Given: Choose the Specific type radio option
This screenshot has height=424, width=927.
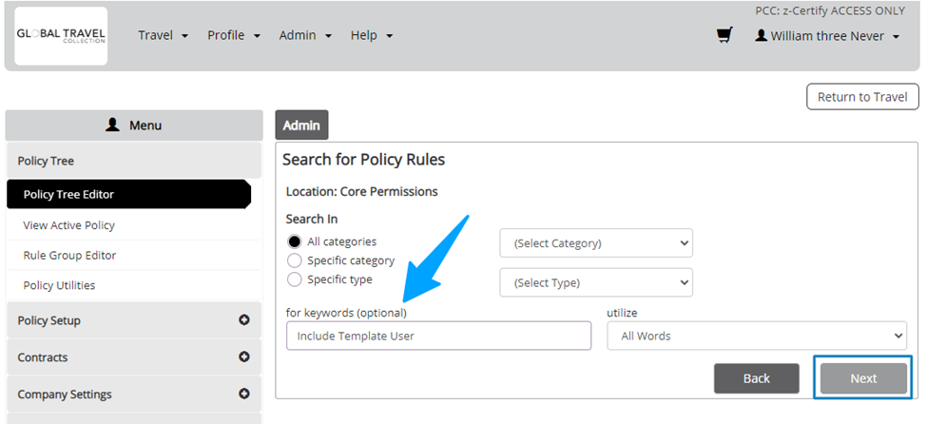Looking at the screenshot, I should [x=294, y=279].
